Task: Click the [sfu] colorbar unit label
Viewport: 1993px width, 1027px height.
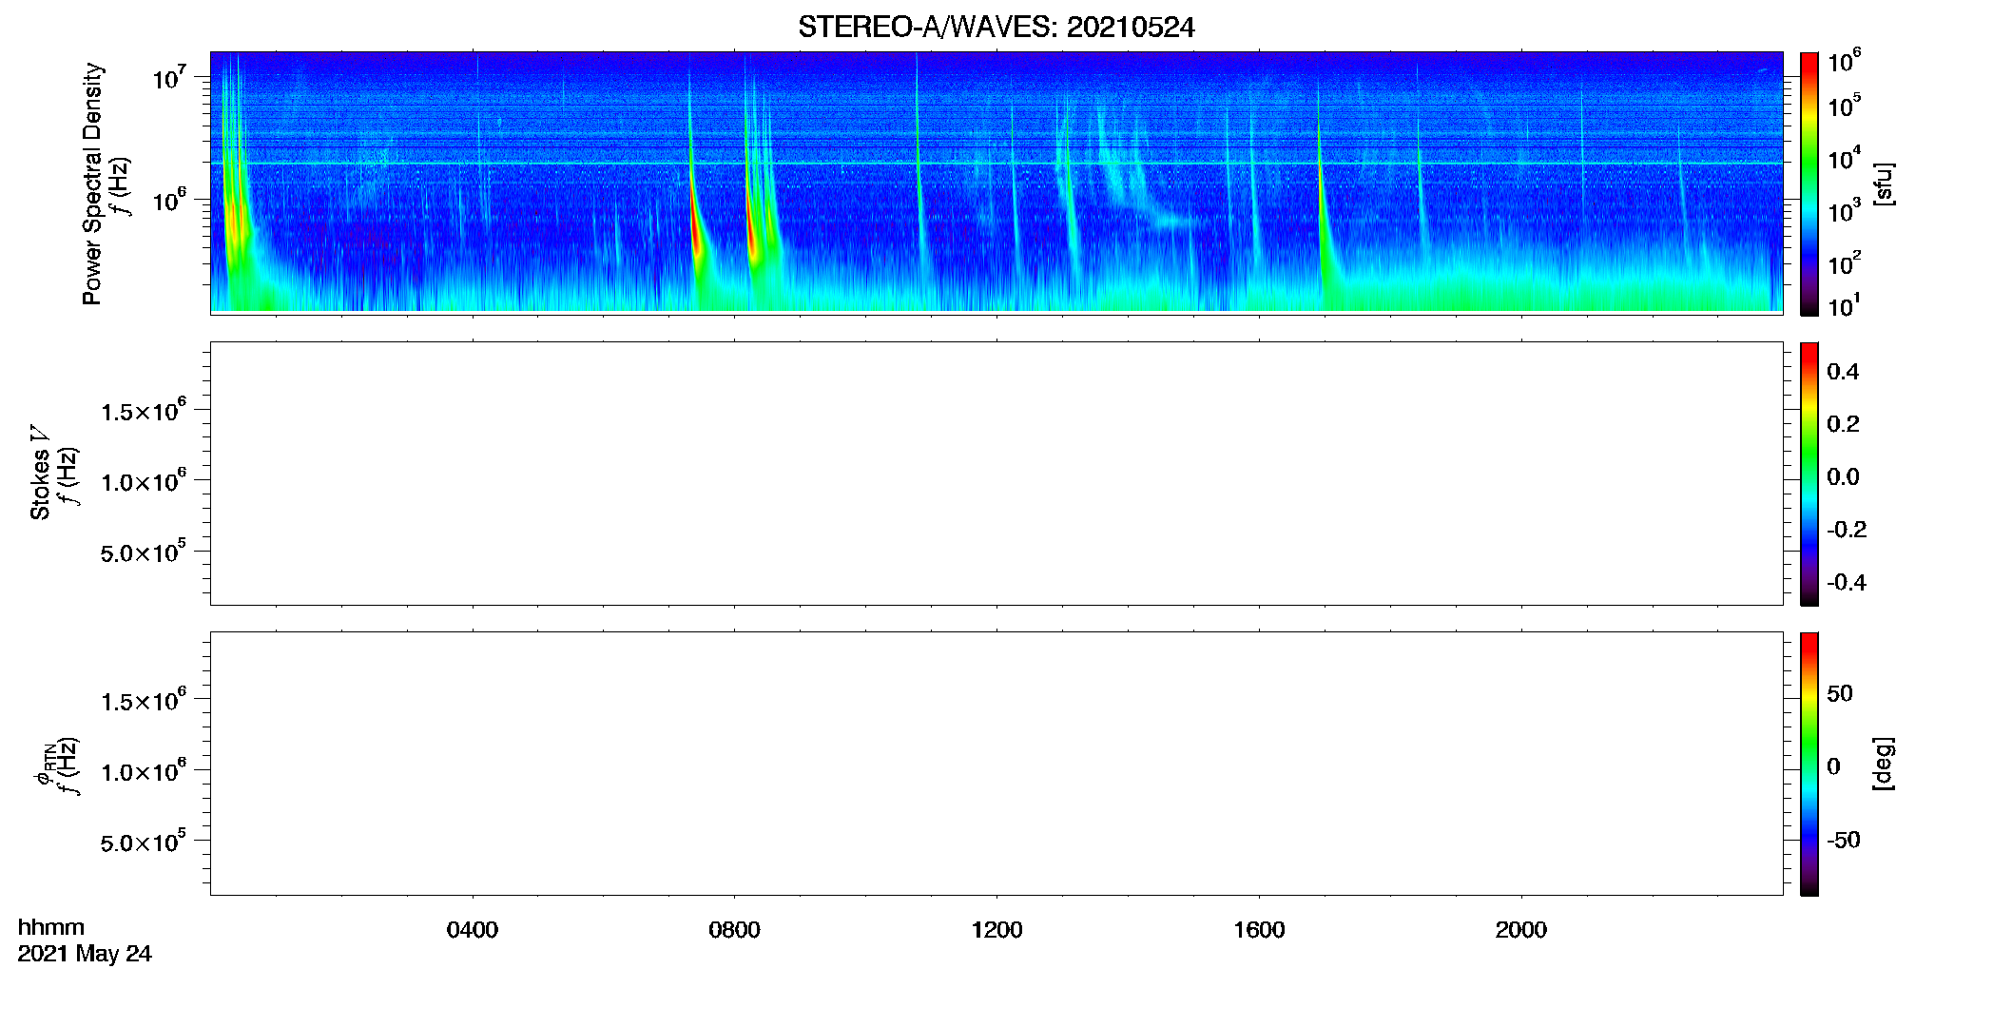Action: [1883, 184]
